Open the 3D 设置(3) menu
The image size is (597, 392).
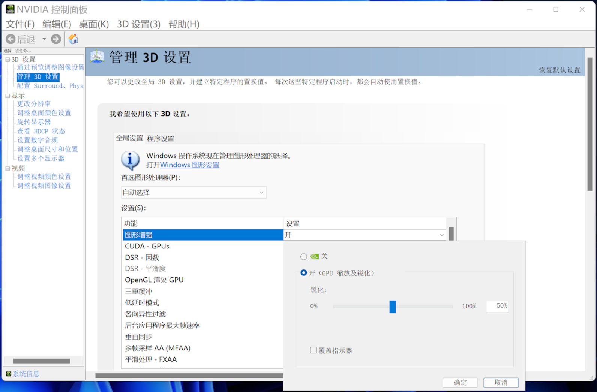tap(138, 24)
